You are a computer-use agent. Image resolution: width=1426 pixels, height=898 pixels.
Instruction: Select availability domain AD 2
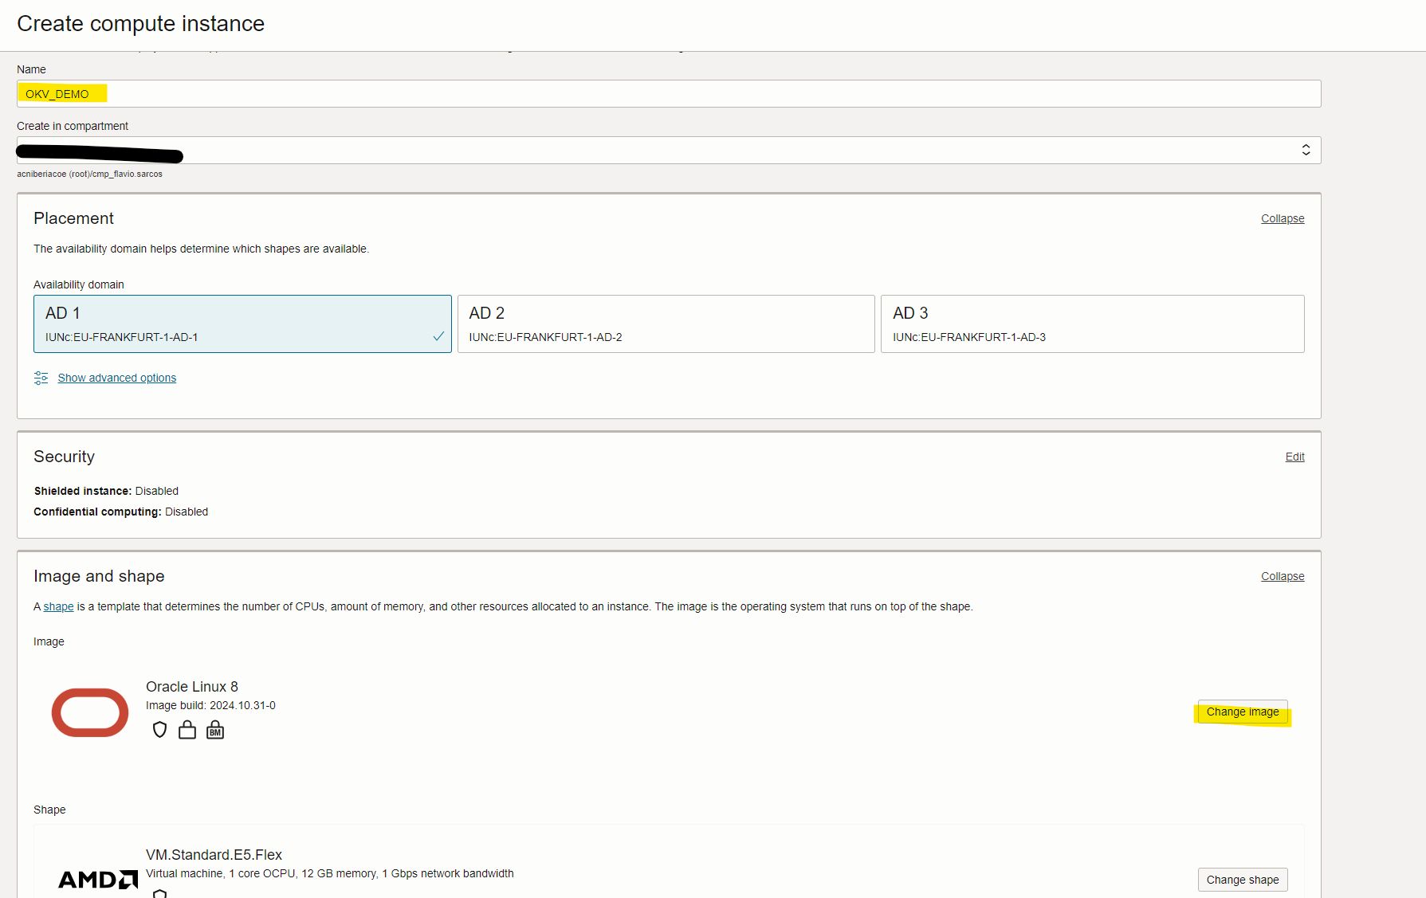[x=666, y=324]
